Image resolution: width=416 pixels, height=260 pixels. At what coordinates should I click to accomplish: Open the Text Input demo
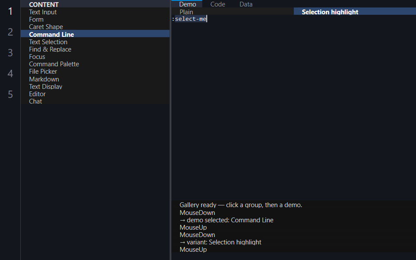click(x=95, y=12)
